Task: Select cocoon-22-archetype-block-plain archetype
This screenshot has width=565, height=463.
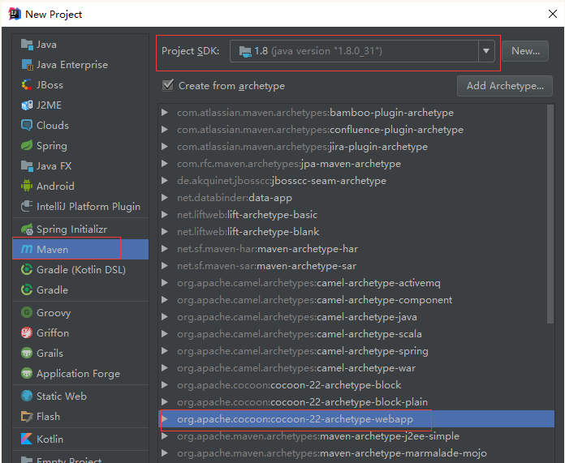Action: coord(302,402)
